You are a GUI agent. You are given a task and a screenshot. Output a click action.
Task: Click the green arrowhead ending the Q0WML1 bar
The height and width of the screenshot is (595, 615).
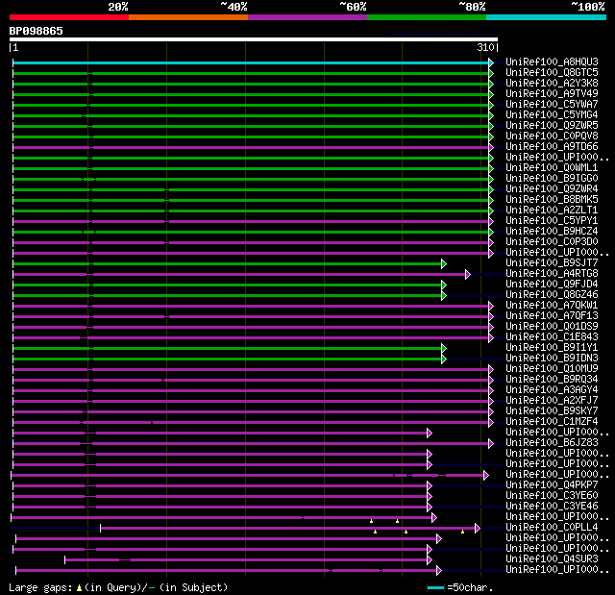coord(491,168)
